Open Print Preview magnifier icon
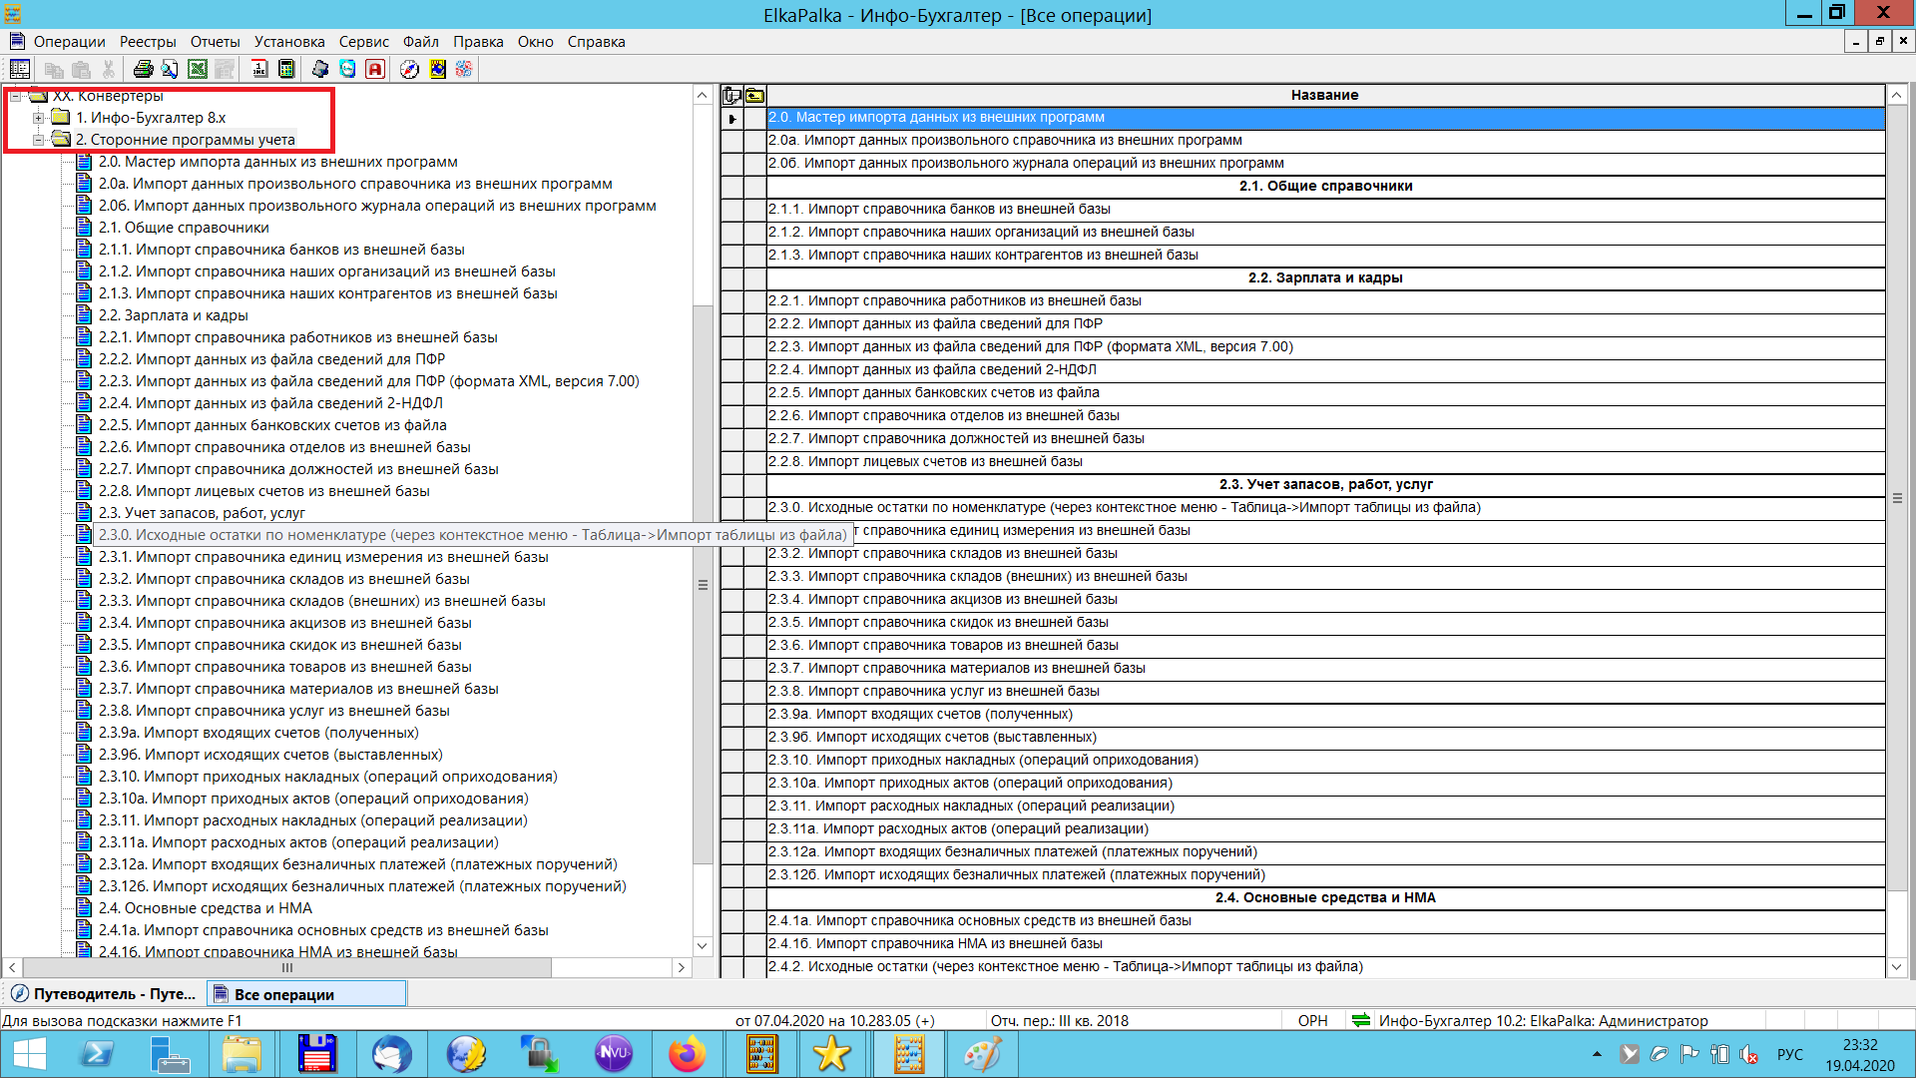This screenshot has height=1078, width=1916. click(170, 69)
